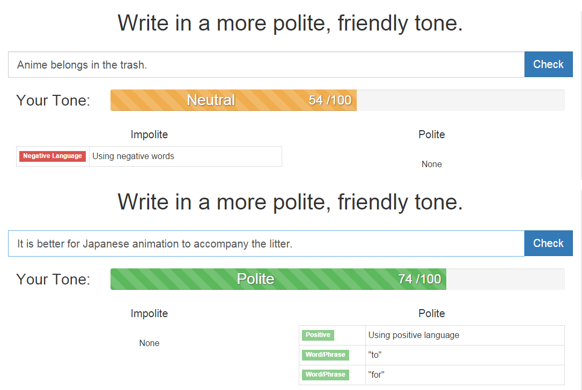This screenshot has height=390, width=582.
Task: Click the "Using positive language" description cell
Action: click(x=465, y=335)
